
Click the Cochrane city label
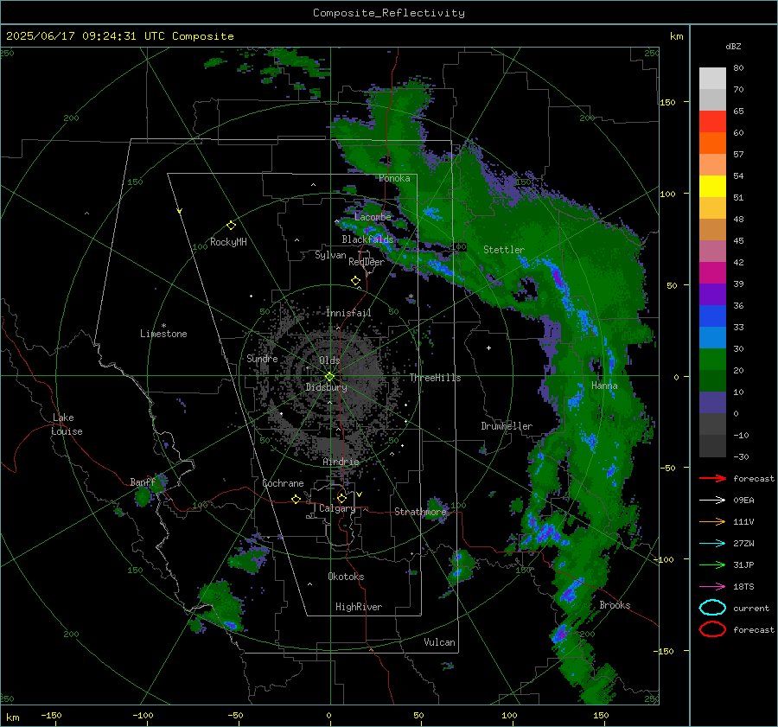pos(283,483)
